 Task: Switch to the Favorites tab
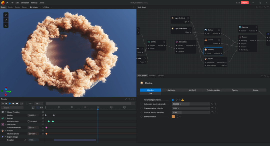pyautogui.click(x=152, y=76)
